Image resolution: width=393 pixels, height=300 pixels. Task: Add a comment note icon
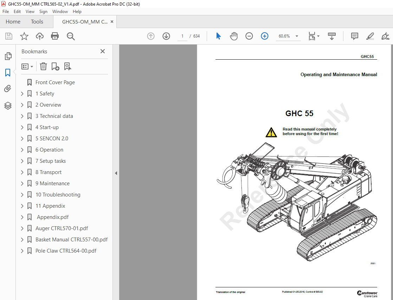[355, 36]
